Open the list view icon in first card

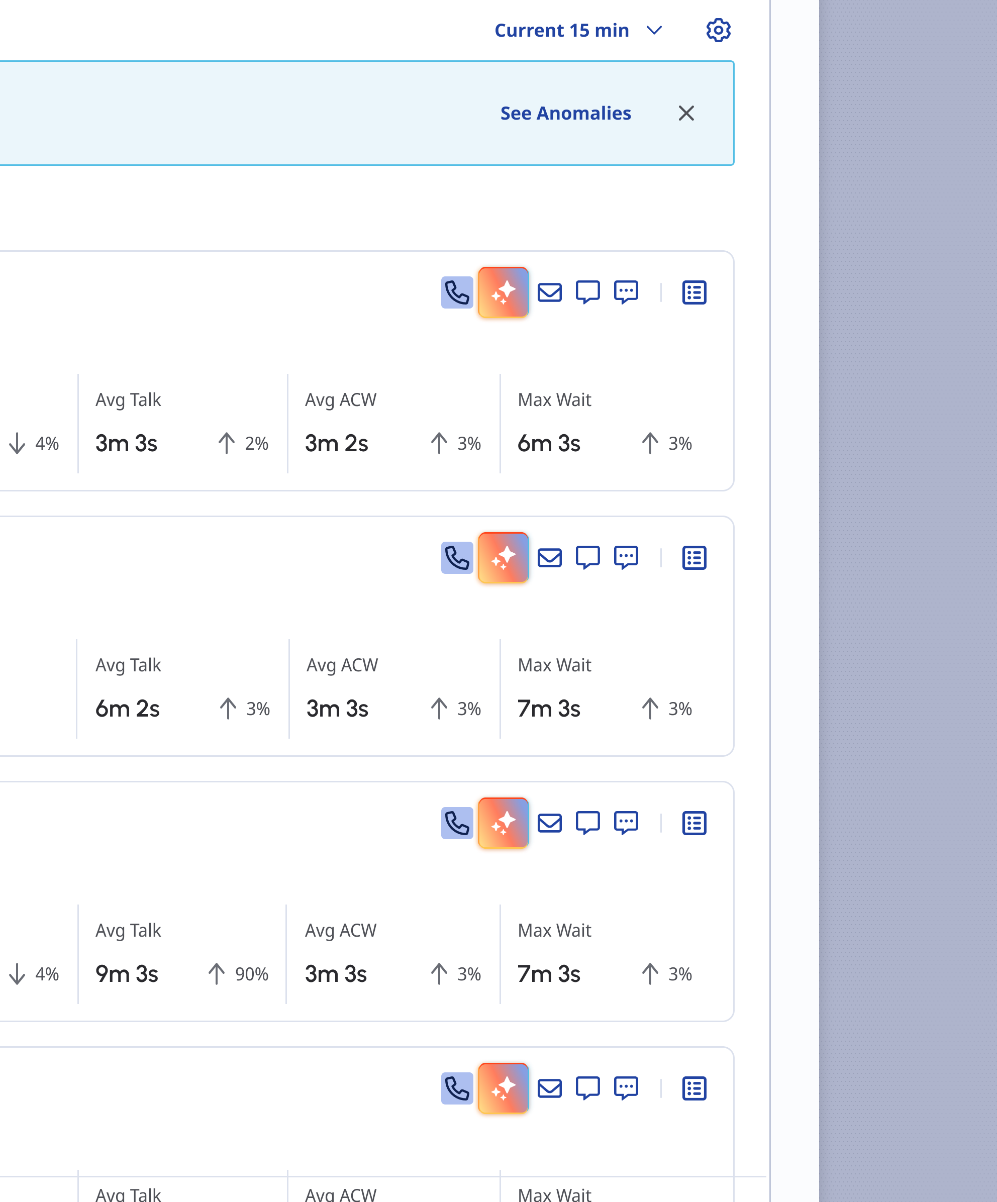coord(694,292)
